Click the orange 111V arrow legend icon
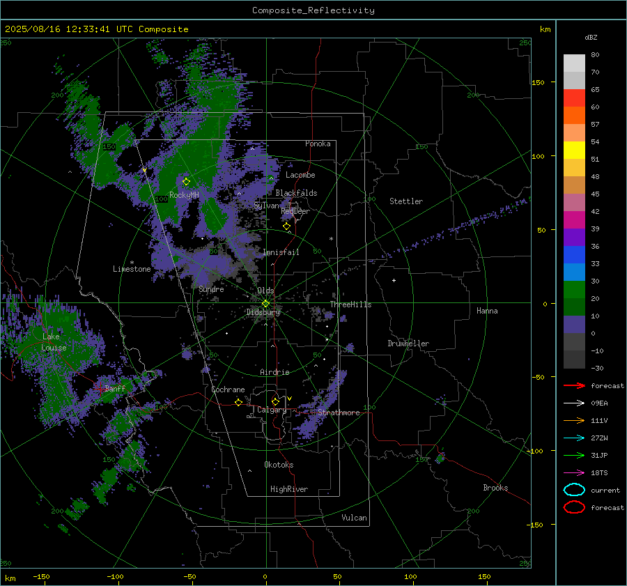Image resolution: width=627 pixels, height=586 pixels. tap(574, 420)
